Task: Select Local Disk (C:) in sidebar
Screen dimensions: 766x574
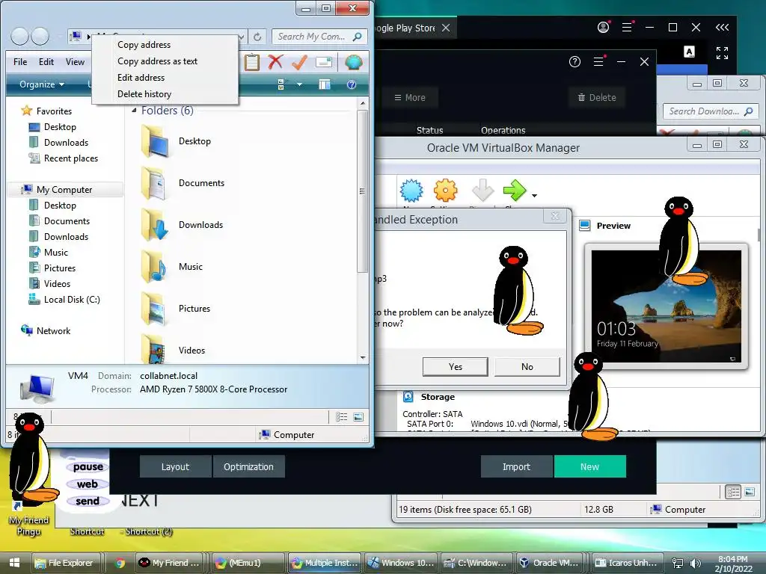Action: pyautogui.click(x=72, y=299)
